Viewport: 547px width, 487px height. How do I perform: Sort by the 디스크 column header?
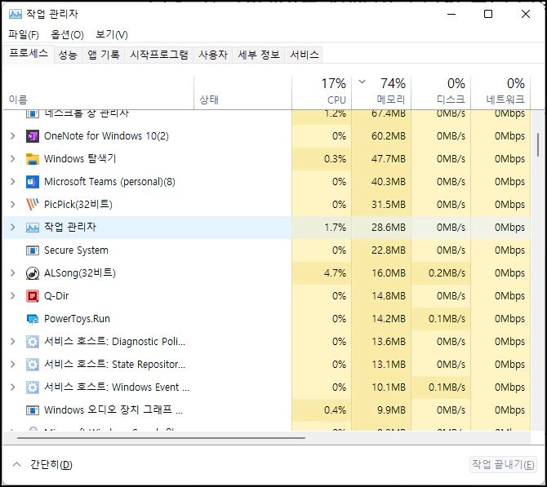click(441, 92)
